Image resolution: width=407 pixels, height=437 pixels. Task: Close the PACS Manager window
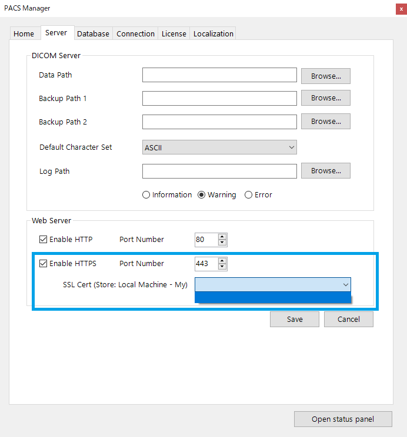point(402,9)
